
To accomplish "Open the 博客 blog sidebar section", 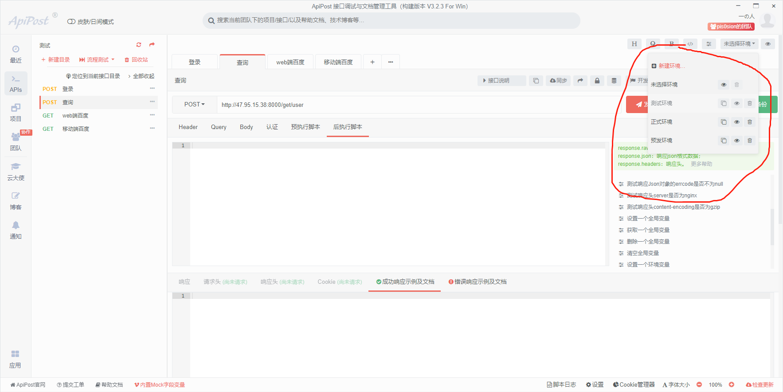I will (16, 201).
